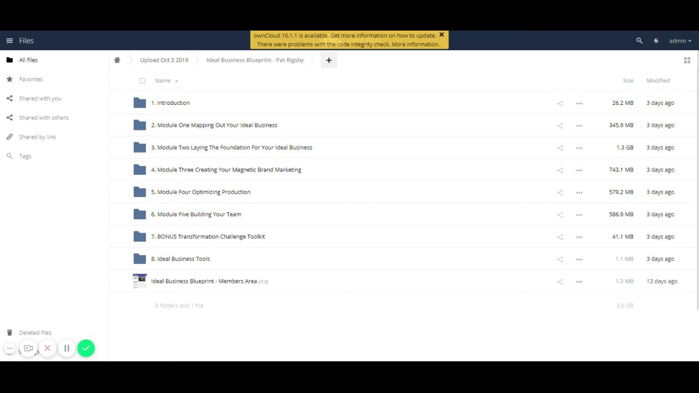Open the hamburger app menu
The image size is (699, 393).
[9, 40]
